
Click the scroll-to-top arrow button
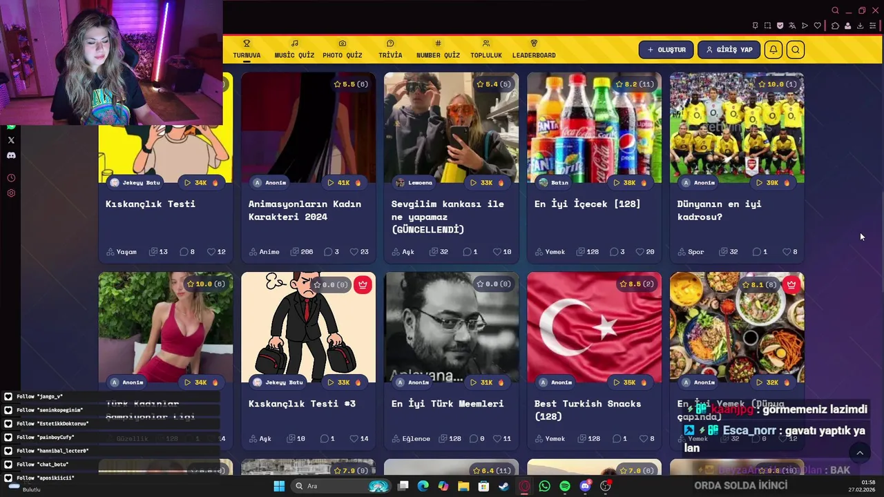[860, 453]
